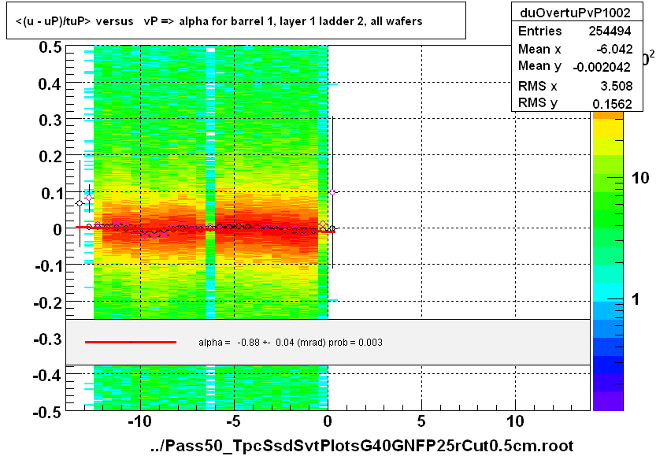Viewport: 656px width, 456px height.
Task: Select the duOvertuPvP1002 stats box title
Action: pos(575,13)
